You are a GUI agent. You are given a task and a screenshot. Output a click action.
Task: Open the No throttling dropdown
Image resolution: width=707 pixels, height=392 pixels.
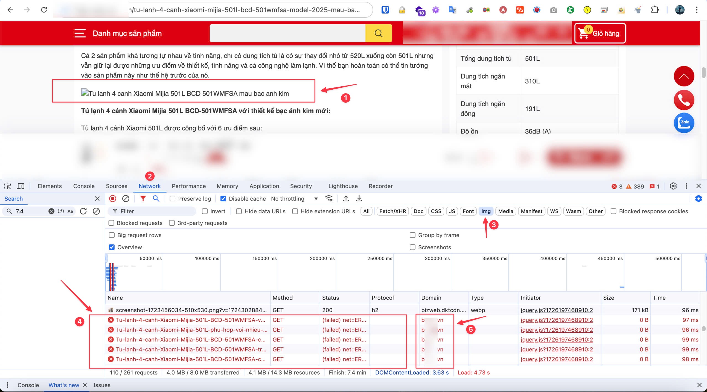pyautogui.click(x=294, y=199)
